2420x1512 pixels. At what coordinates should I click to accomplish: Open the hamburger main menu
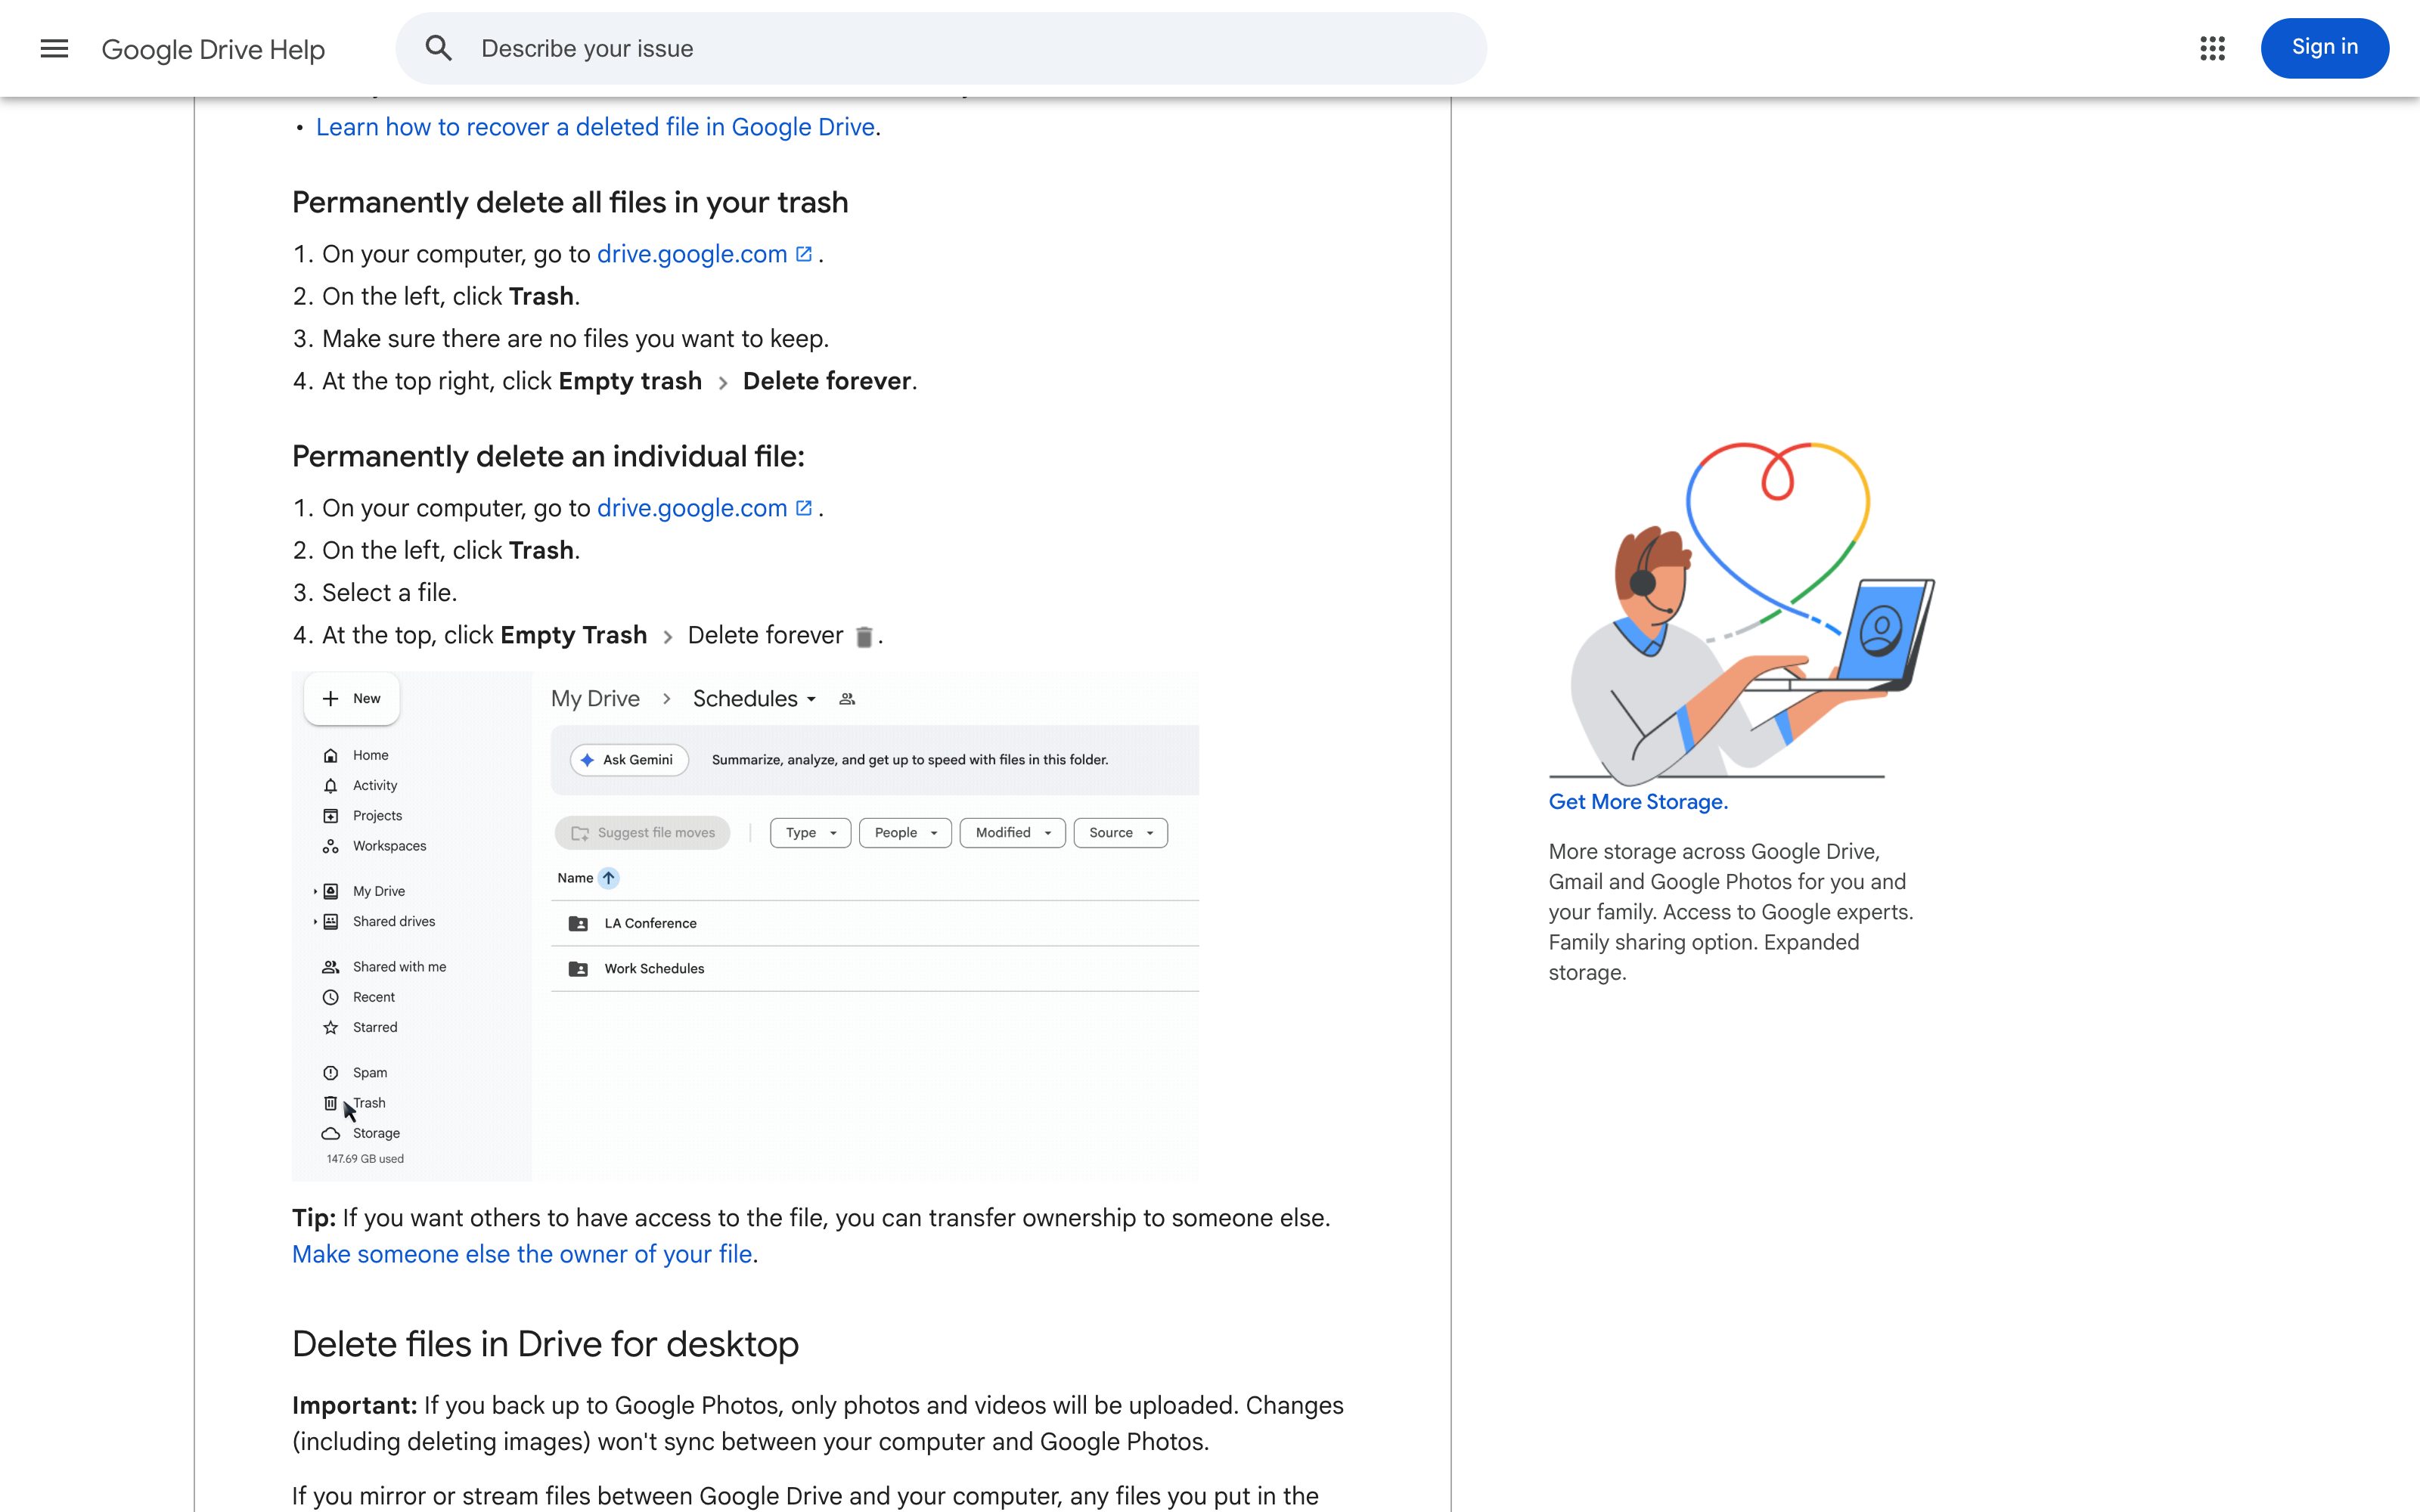click(x=54, y=48)
